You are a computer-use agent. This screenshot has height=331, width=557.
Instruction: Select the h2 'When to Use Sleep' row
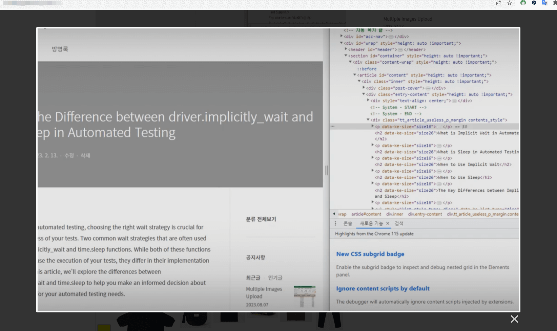[x=433, y=177]
